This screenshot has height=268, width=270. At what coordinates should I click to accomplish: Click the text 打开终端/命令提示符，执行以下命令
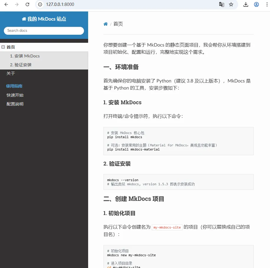(x=143, y=116)
